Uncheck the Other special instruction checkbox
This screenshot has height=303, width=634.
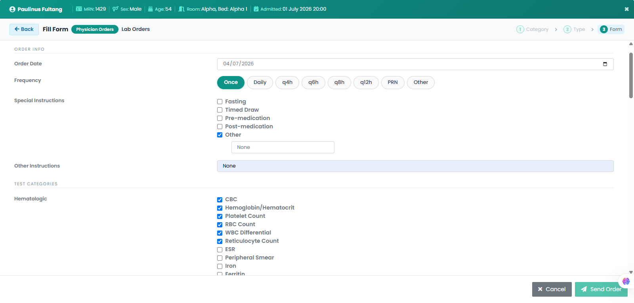pos(220,135)
